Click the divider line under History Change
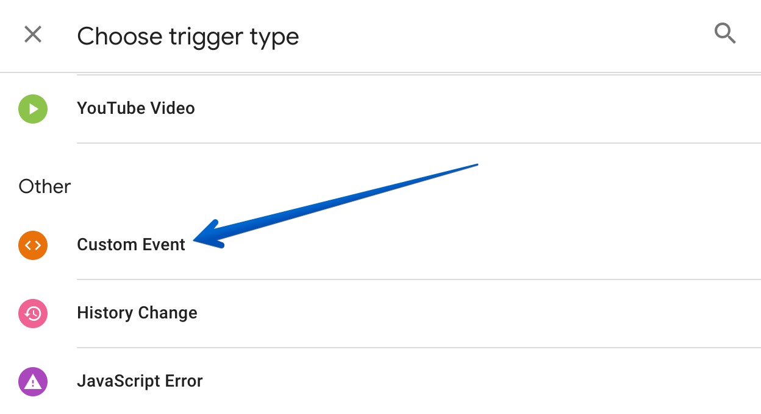Viewport: 761px width, 414px height. click(x=419, y=348)
